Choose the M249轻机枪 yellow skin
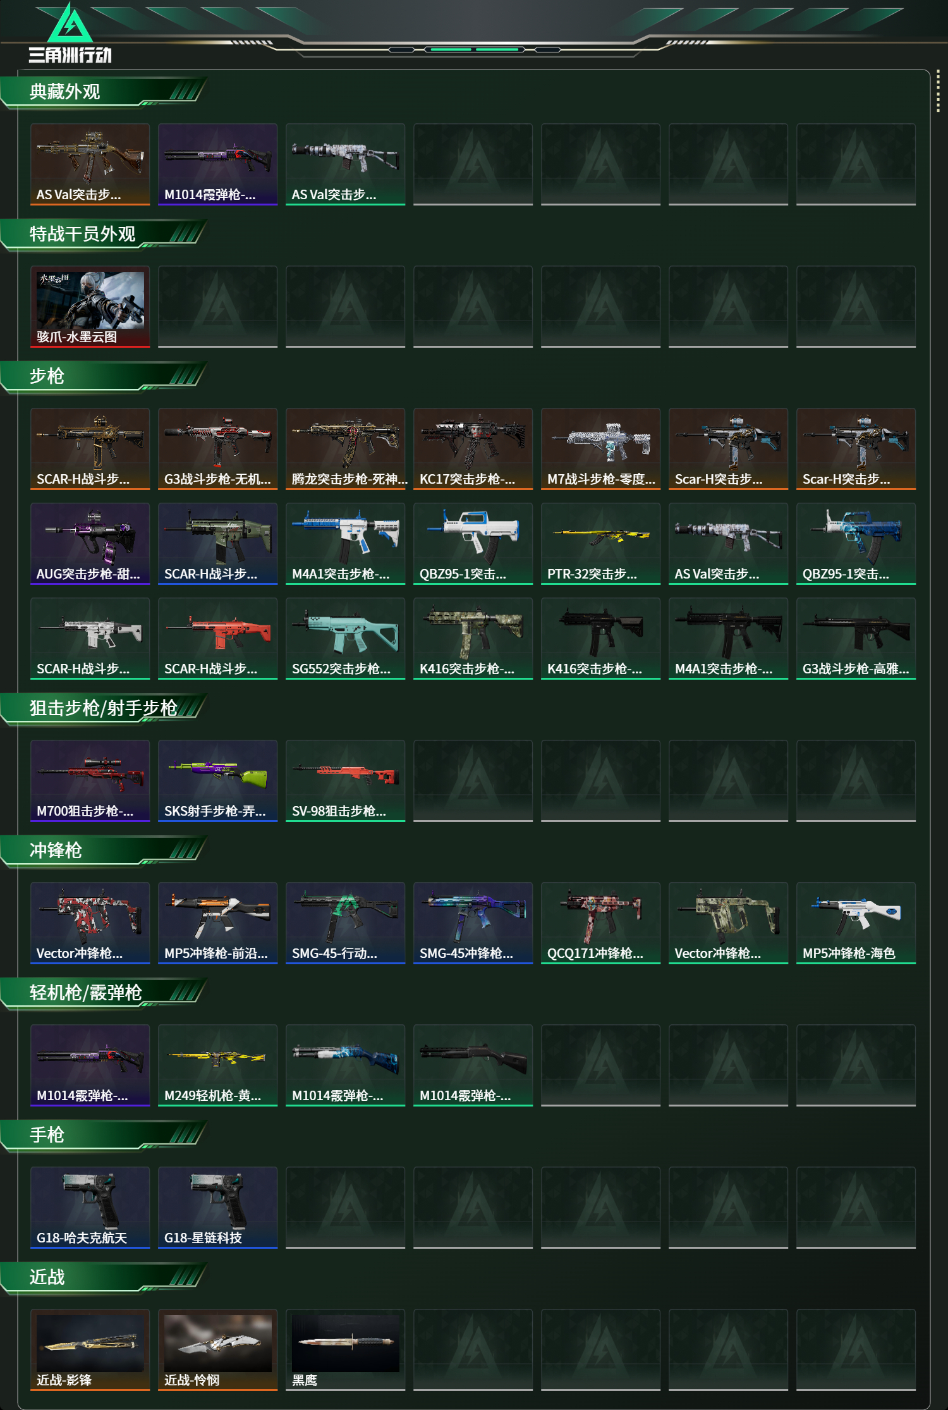The width and height of the screenshot is (948, 1410). pos(218,1065)
